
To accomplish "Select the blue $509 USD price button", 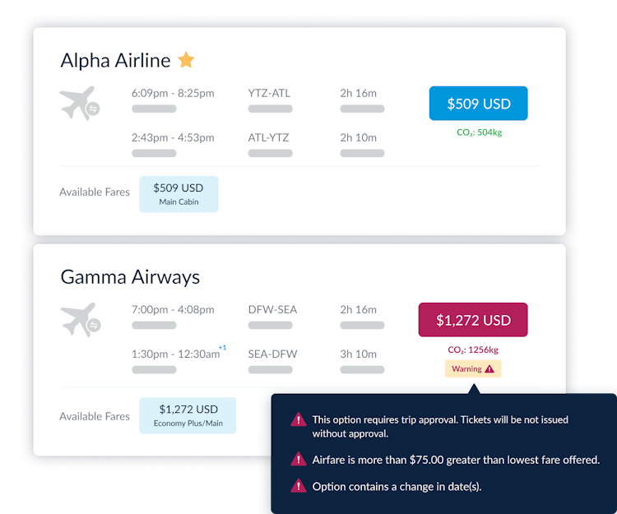I will click(x=479, y=104).
